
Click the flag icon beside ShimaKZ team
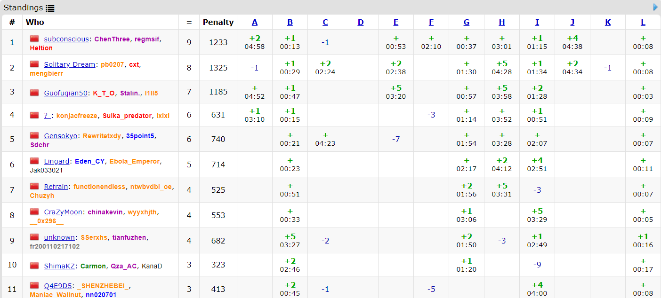[34, 266]
